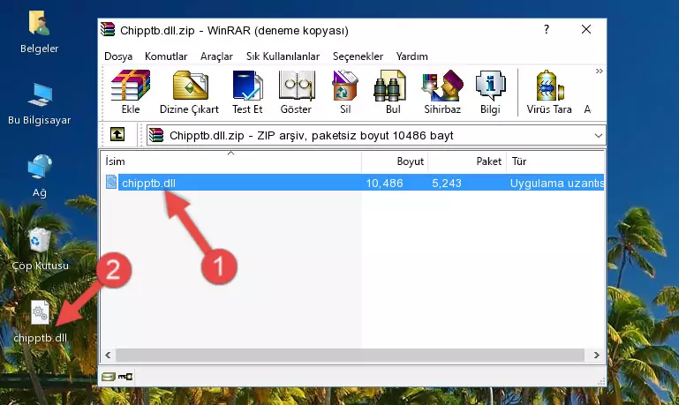Click the 10,486 size value
The image size is (679, 405).
[385, 184]
